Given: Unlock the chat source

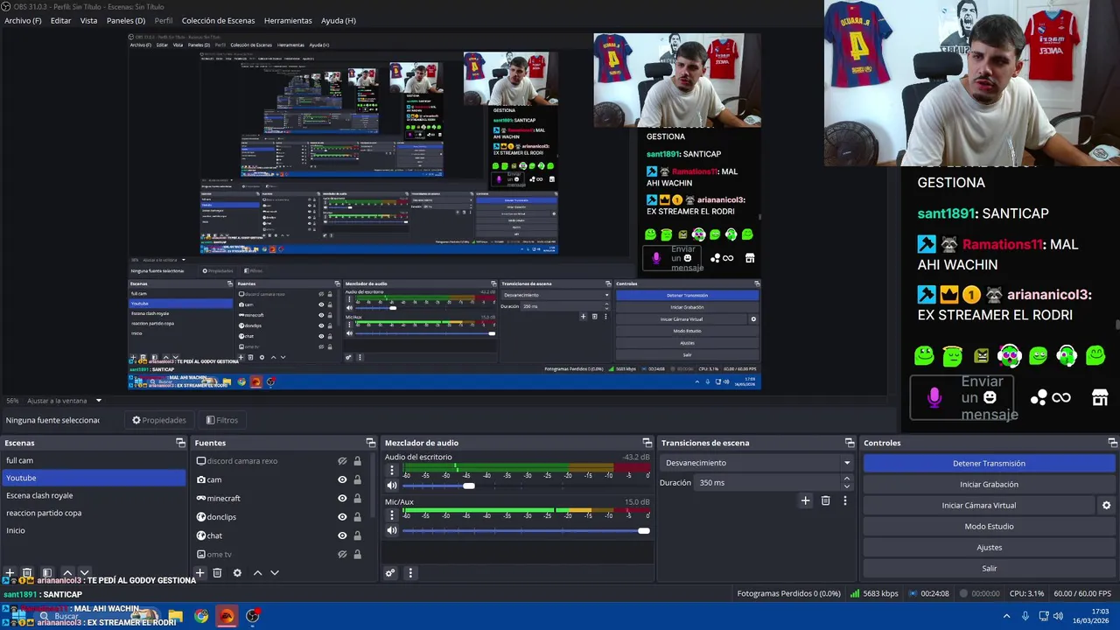Looking at the screenshot, I should pyautogui.click(x=357, y=535).
